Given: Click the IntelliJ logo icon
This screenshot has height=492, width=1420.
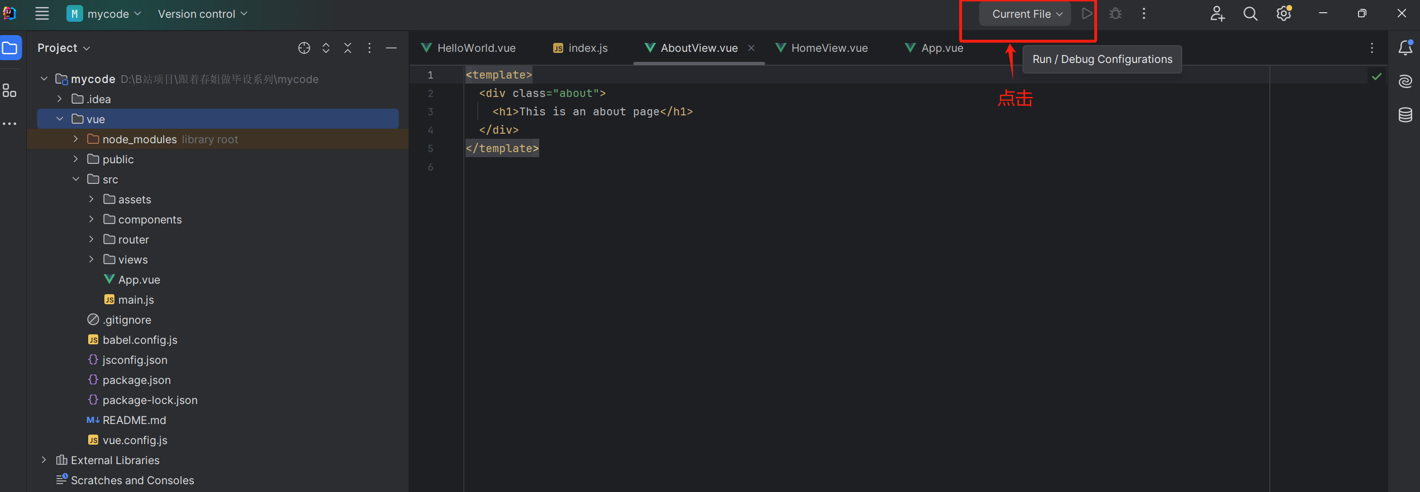Looking at the screenshot, I should coord(9,13).
